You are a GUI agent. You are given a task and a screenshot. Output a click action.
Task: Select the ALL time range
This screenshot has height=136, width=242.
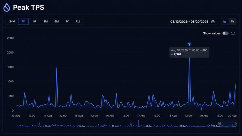pyautogui.click(x=78, y=21)
